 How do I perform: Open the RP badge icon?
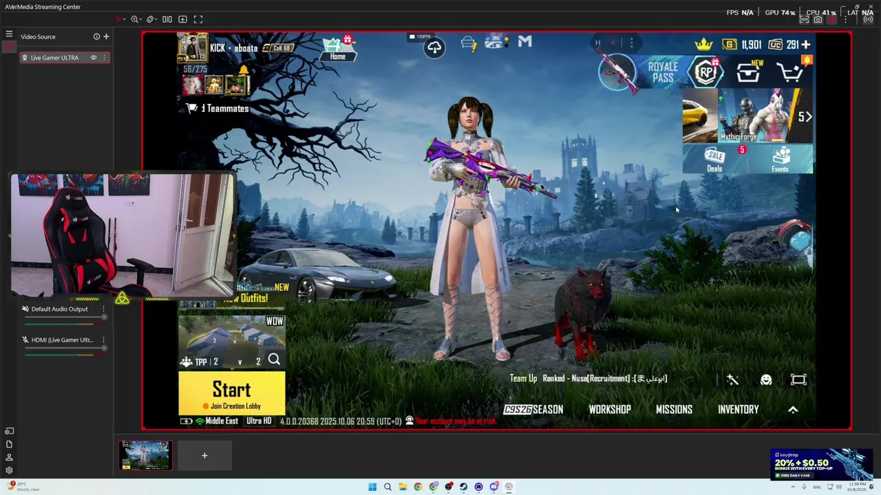tap(705, 72)
